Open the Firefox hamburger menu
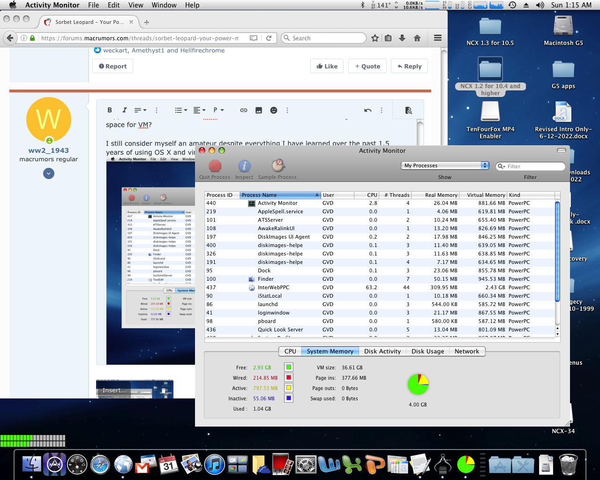 [x=438, y=38]
